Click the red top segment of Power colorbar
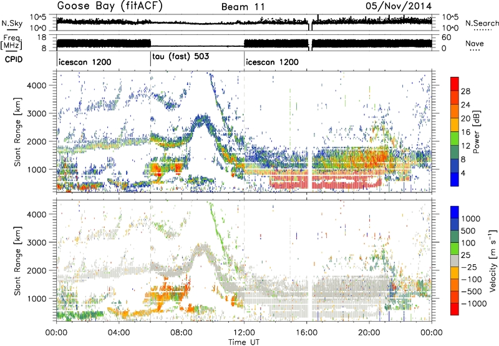Screen dimensions: 499x346 click(x=455, y=84)
